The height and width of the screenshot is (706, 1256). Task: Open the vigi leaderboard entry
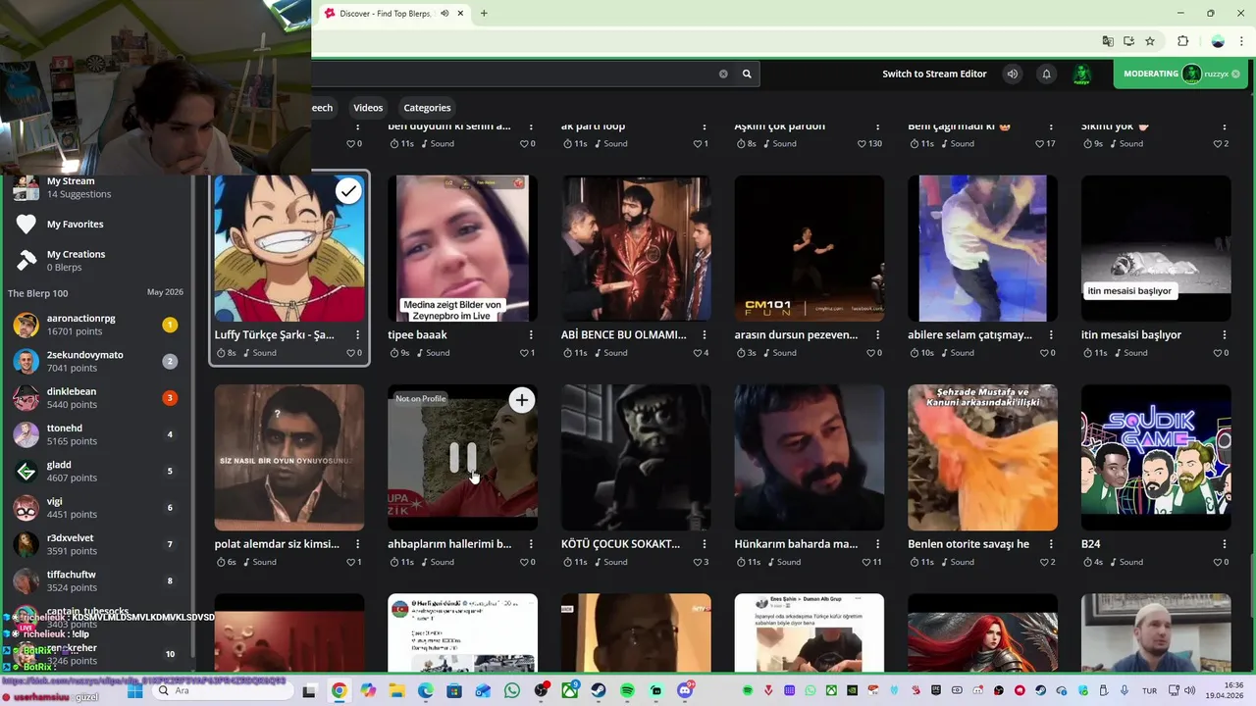95,508
